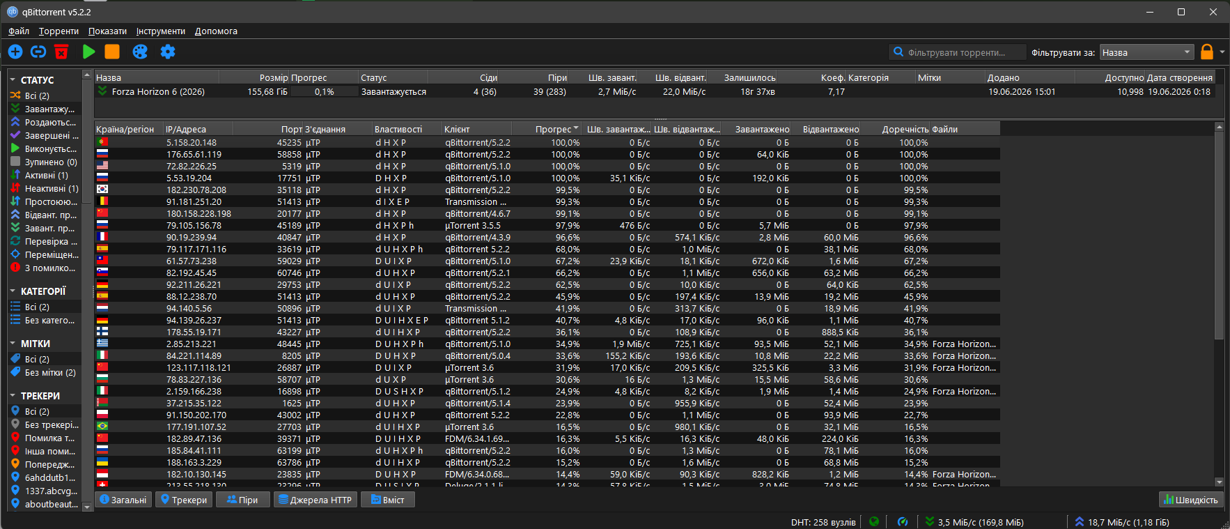Image resolution: width=1230 pixels, height=529 pixels.
Task: Select the Переміщен... status filter
Action: coord(45,254)
